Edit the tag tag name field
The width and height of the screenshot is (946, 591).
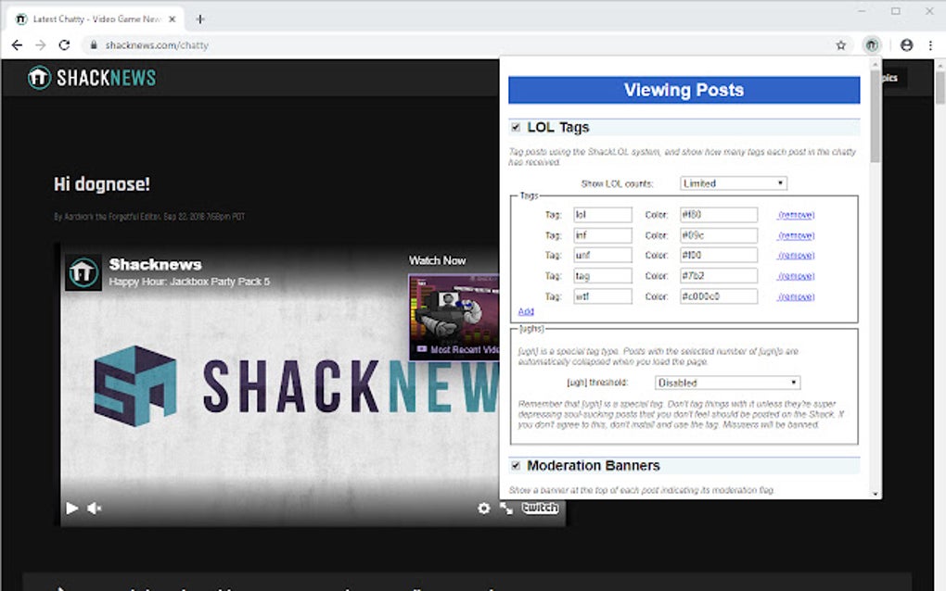(603, 275)
